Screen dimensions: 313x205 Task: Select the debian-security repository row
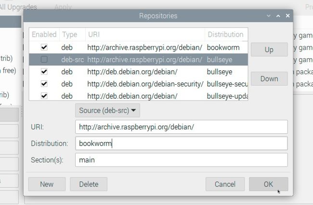pyautogui.click(x=144, y=84)
